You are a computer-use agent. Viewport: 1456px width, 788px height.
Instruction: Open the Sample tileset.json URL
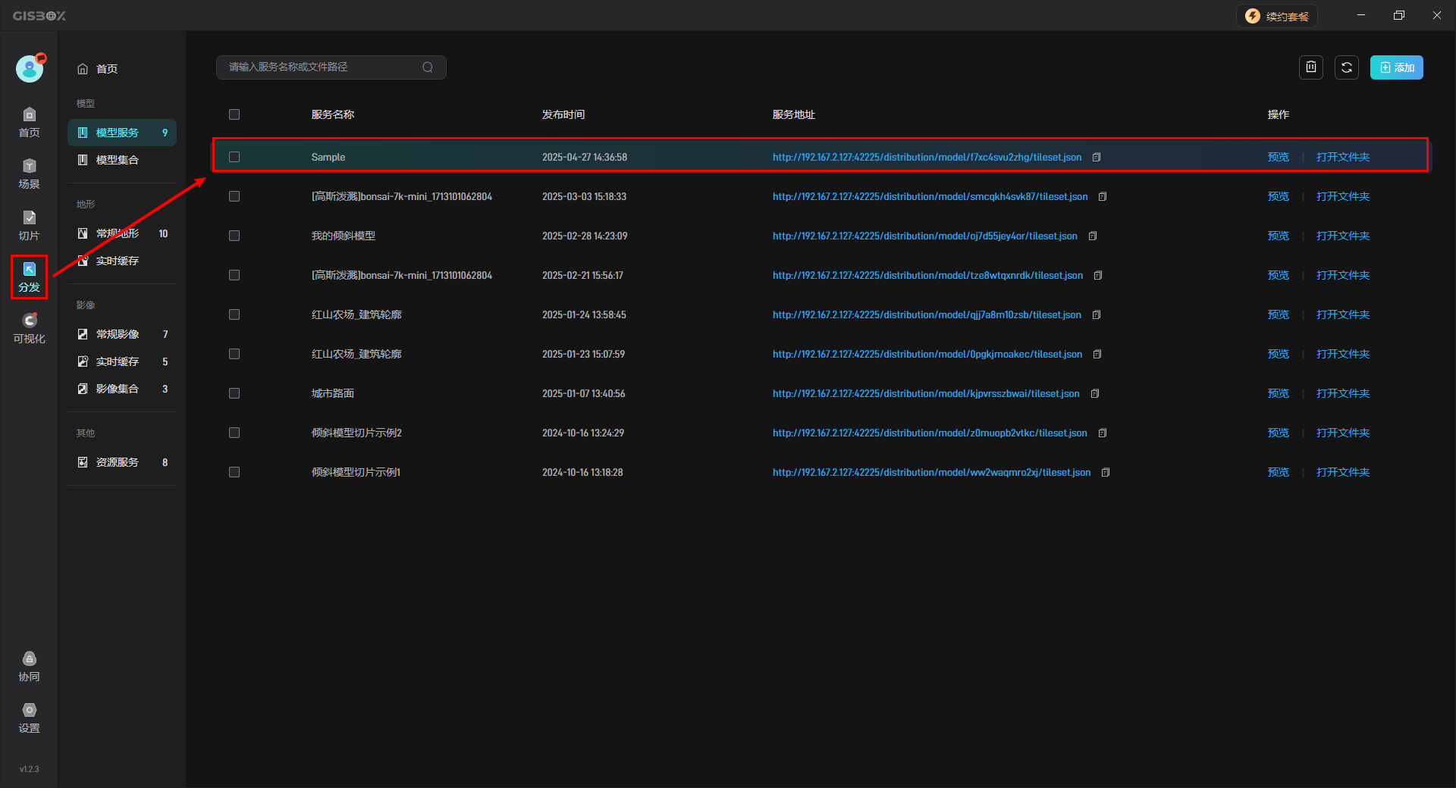927,157
